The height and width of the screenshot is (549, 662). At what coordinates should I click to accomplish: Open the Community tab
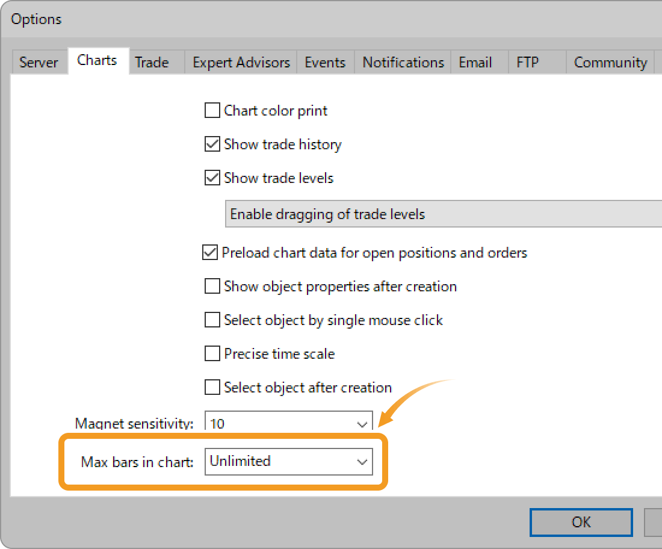(610, 63)
